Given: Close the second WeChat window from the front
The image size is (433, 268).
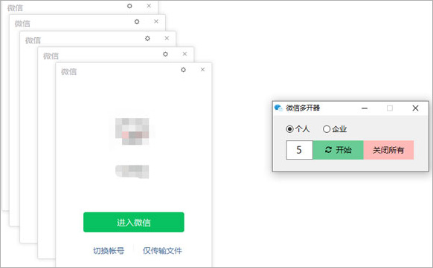Looking at the screenshot, I should (x=185, y=53).
